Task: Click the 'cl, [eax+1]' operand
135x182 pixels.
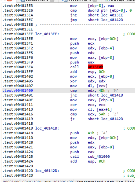Action: pos(100,109)
